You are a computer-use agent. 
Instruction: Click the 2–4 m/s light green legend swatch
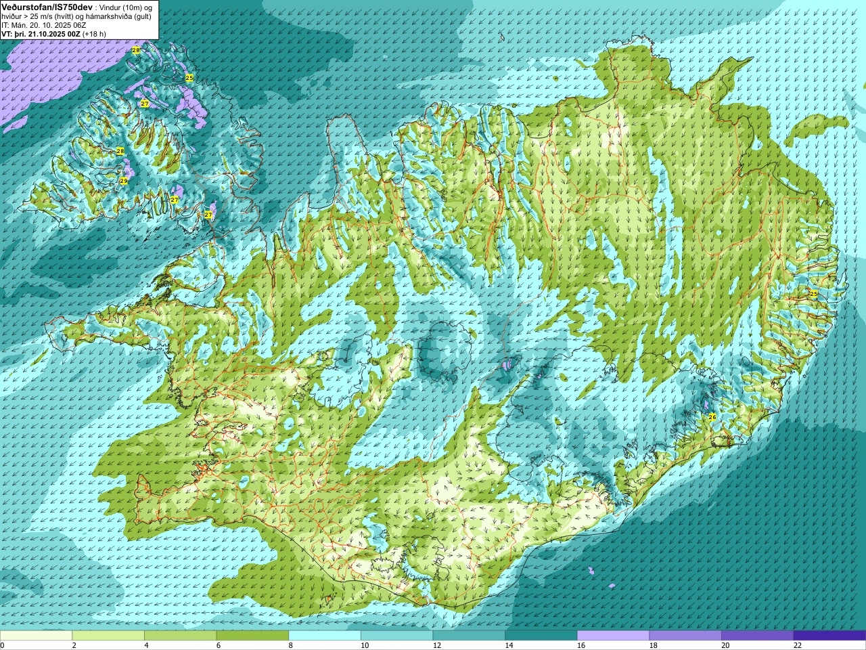pos(108,636)
